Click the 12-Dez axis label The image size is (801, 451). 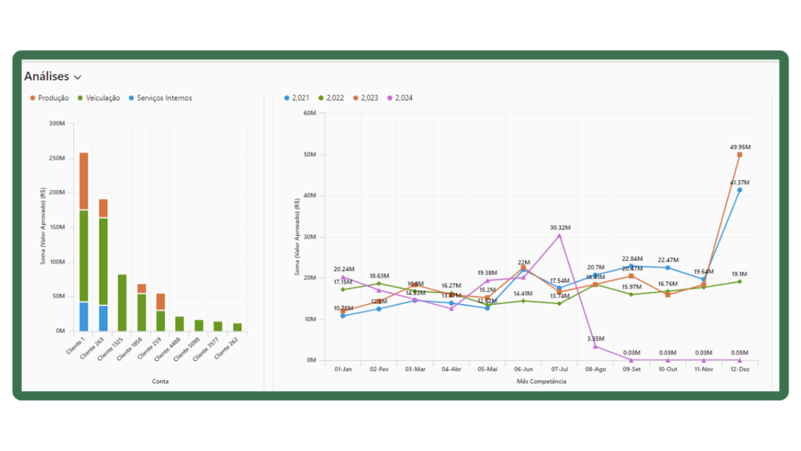coord(740,369)
